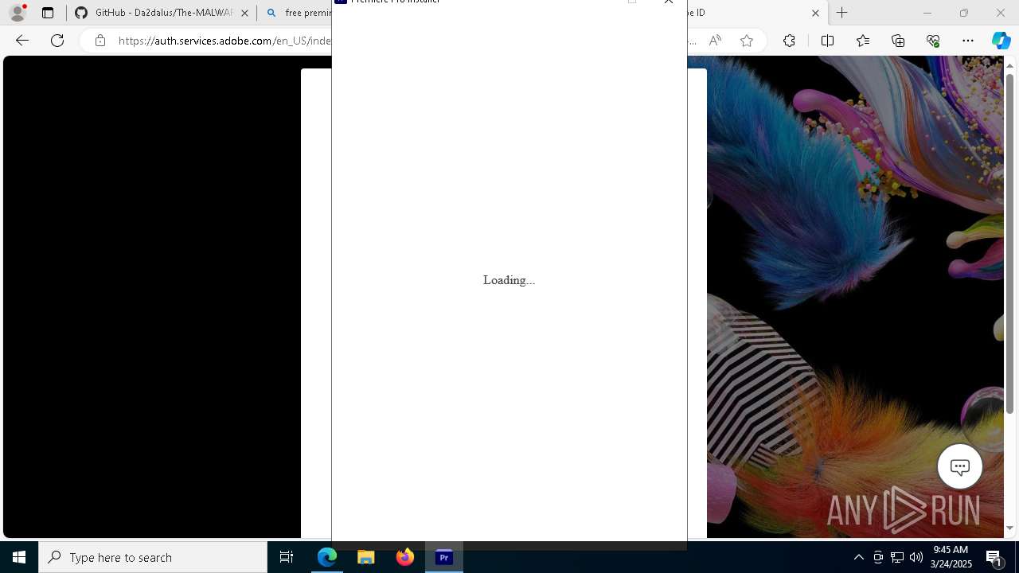The image size is (1019, 573).
Task: Add this page to favorites
Action: [747, 41]
